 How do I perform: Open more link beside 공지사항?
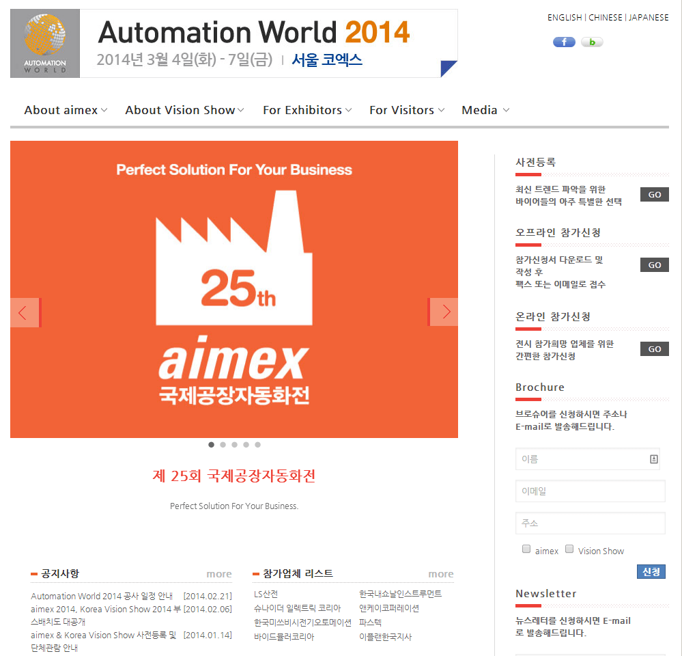(x=218, y=574)
